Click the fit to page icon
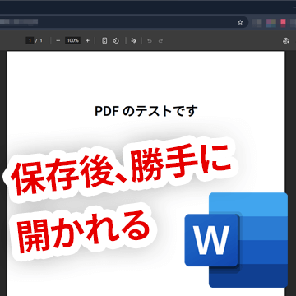The width and height of the screenshot is (296, 296). click(104, 41)
